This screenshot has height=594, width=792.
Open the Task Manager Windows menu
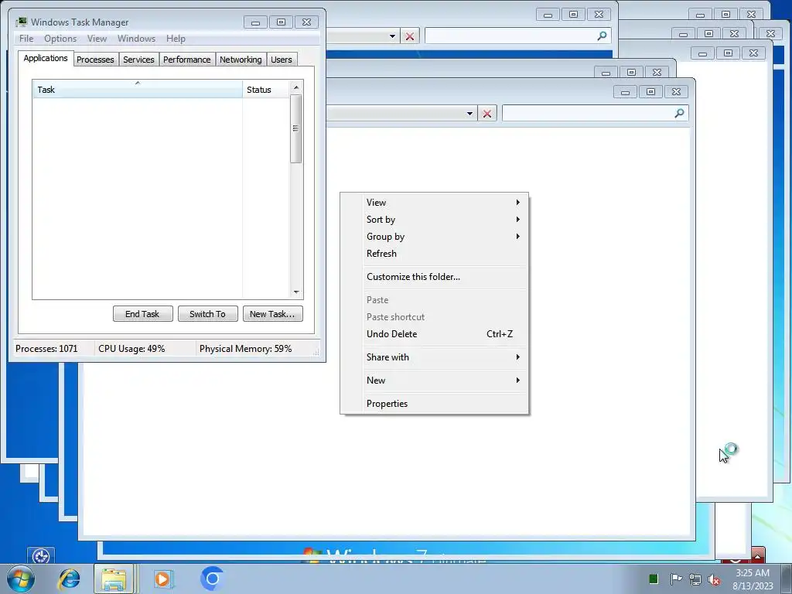click(x=136, y=39)
